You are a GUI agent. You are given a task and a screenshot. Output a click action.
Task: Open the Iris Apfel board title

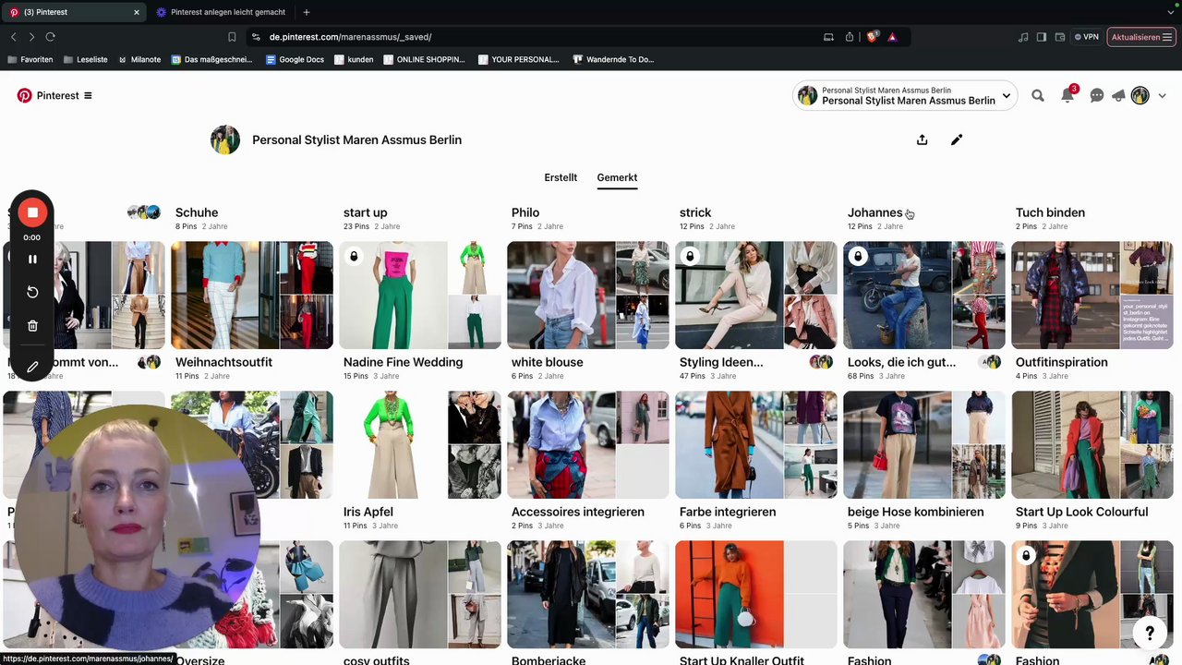pyautogui.click(x=368, y=512)
